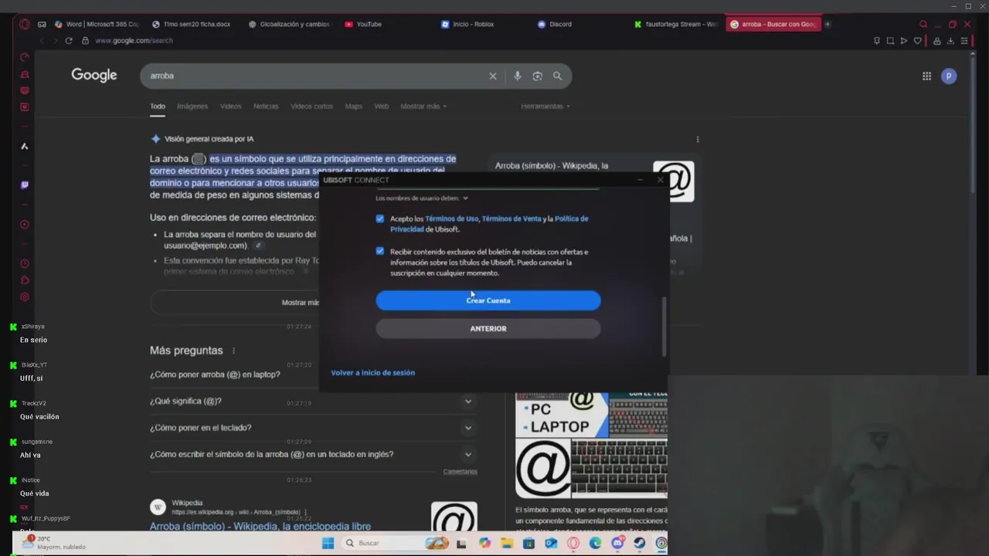
Task: Open Opera easy setup menu icon
Action: (964, 40)
